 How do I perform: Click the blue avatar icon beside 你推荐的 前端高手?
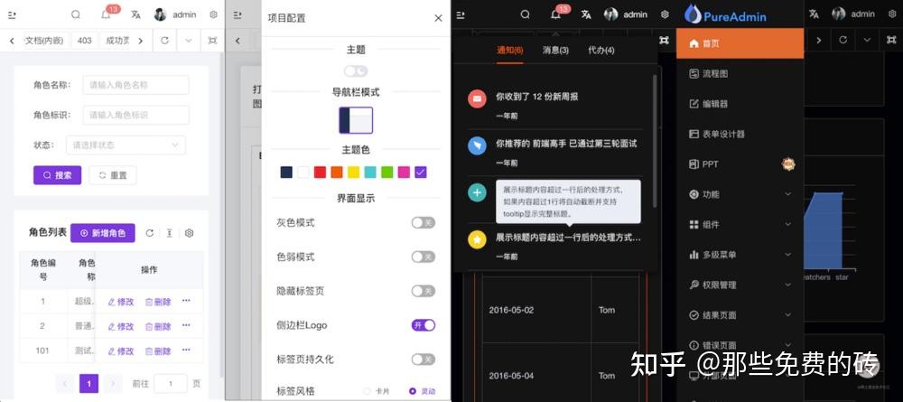pyautogui.click(x=477, y=145)
